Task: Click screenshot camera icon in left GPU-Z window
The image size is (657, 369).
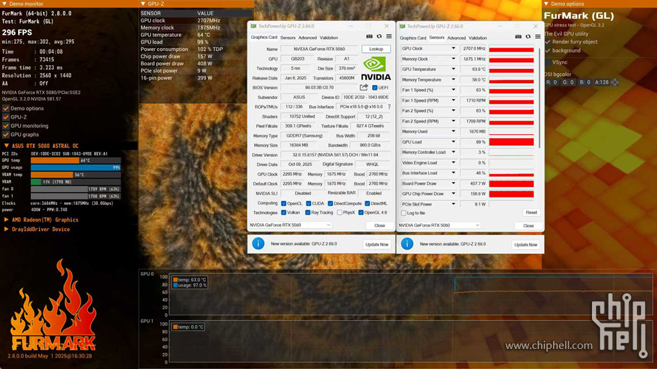Action: [x=369, y=37]
